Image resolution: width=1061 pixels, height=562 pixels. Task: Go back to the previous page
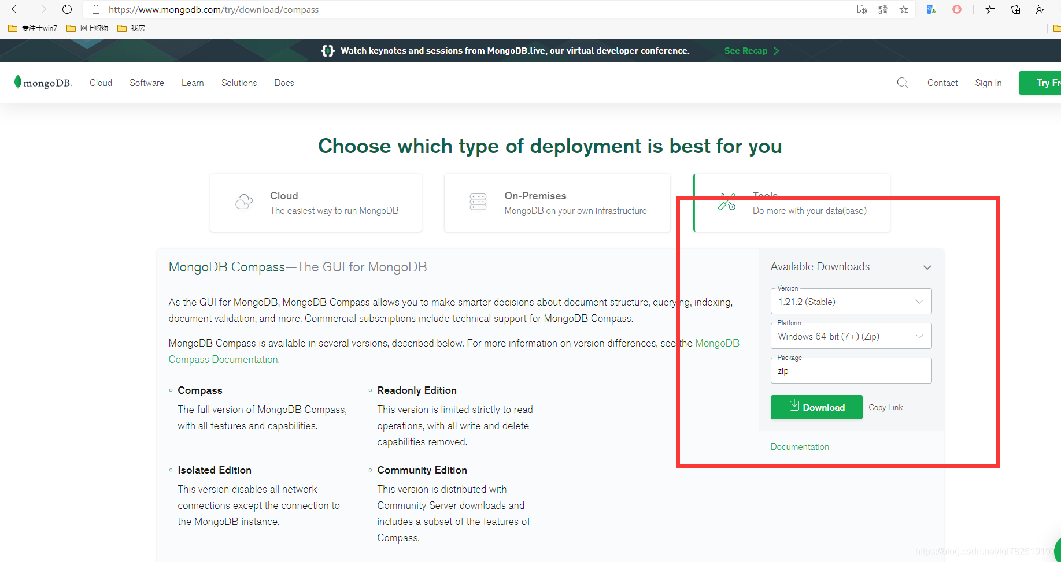click(16, 9)
